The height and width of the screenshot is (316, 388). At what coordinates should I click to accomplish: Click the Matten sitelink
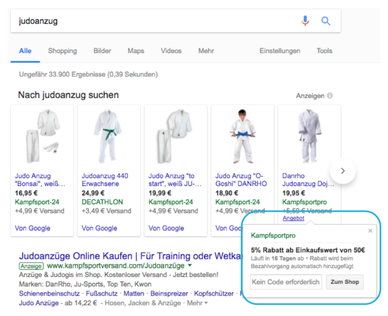coord(134,293)
